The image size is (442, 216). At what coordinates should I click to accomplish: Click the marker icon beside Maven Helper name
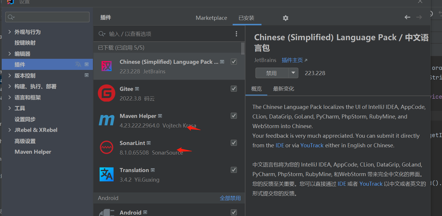[160, 116]
